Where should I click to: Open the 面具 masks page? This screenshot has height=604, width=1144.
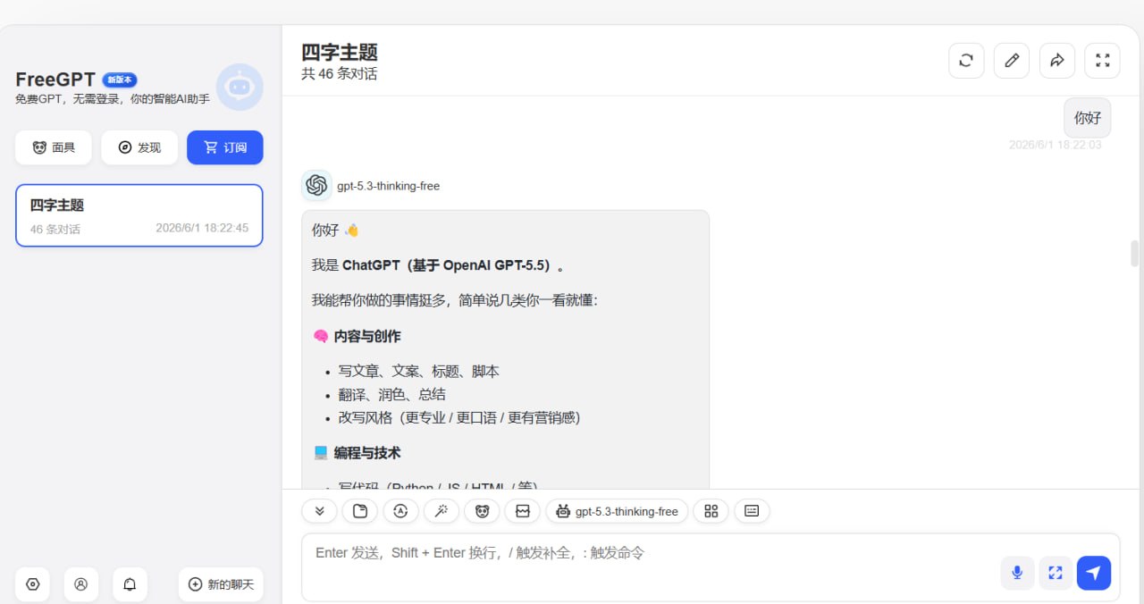click(54, 147)
